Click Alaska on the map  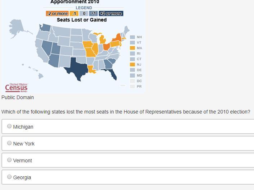pos(17,28)
